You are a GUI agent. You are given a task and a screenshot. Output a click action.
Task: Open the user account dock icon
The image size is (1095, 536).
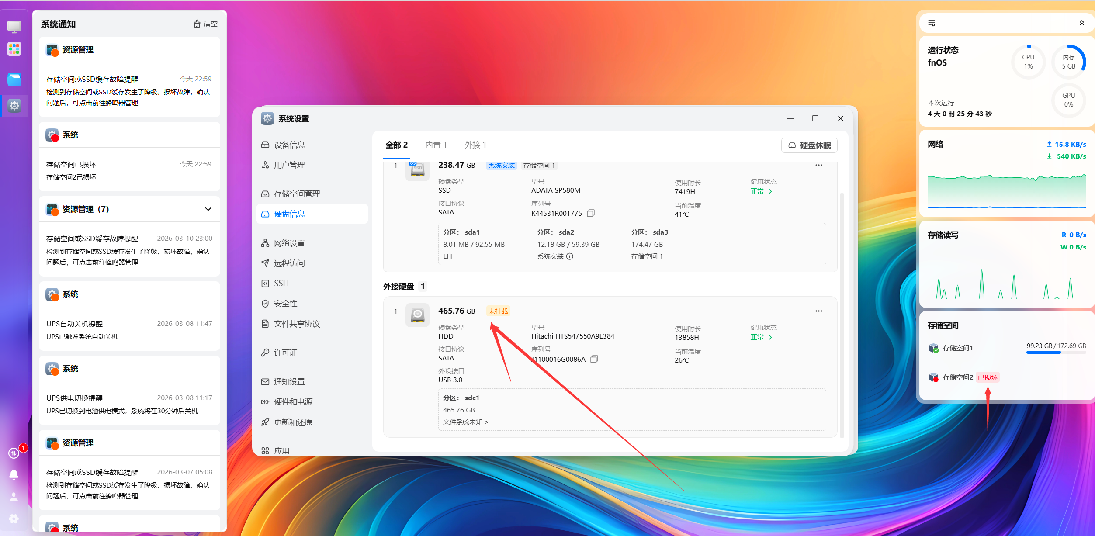point(14,497)
